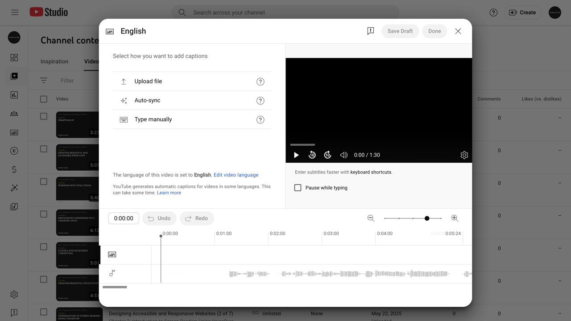Image resolution: width=571 pixels, height=321 pixels.
Task: Open Earn dollar icon in sidebar
Action: pos(14,169)
